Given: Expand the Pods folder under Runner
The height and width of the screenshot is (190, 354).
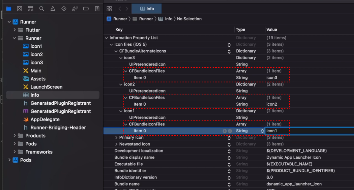Looking at the screenshot, I should (15, 144).
